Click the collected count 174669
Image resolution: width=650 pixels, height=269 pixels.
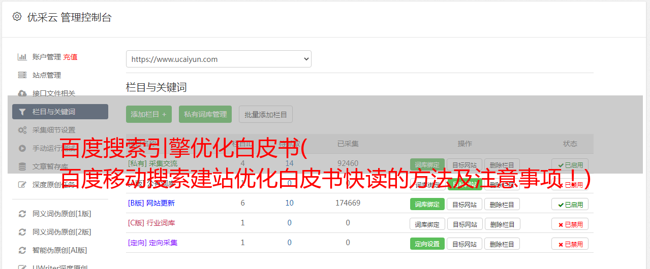348,203
